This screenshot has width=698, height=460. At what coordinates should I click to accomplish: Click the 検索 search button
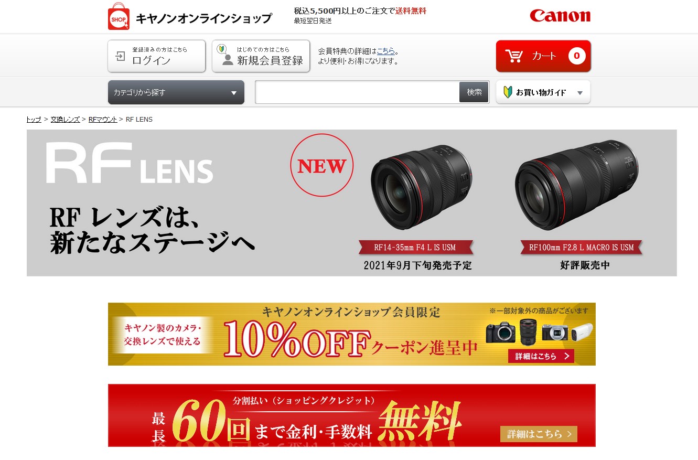pos(474,92)
